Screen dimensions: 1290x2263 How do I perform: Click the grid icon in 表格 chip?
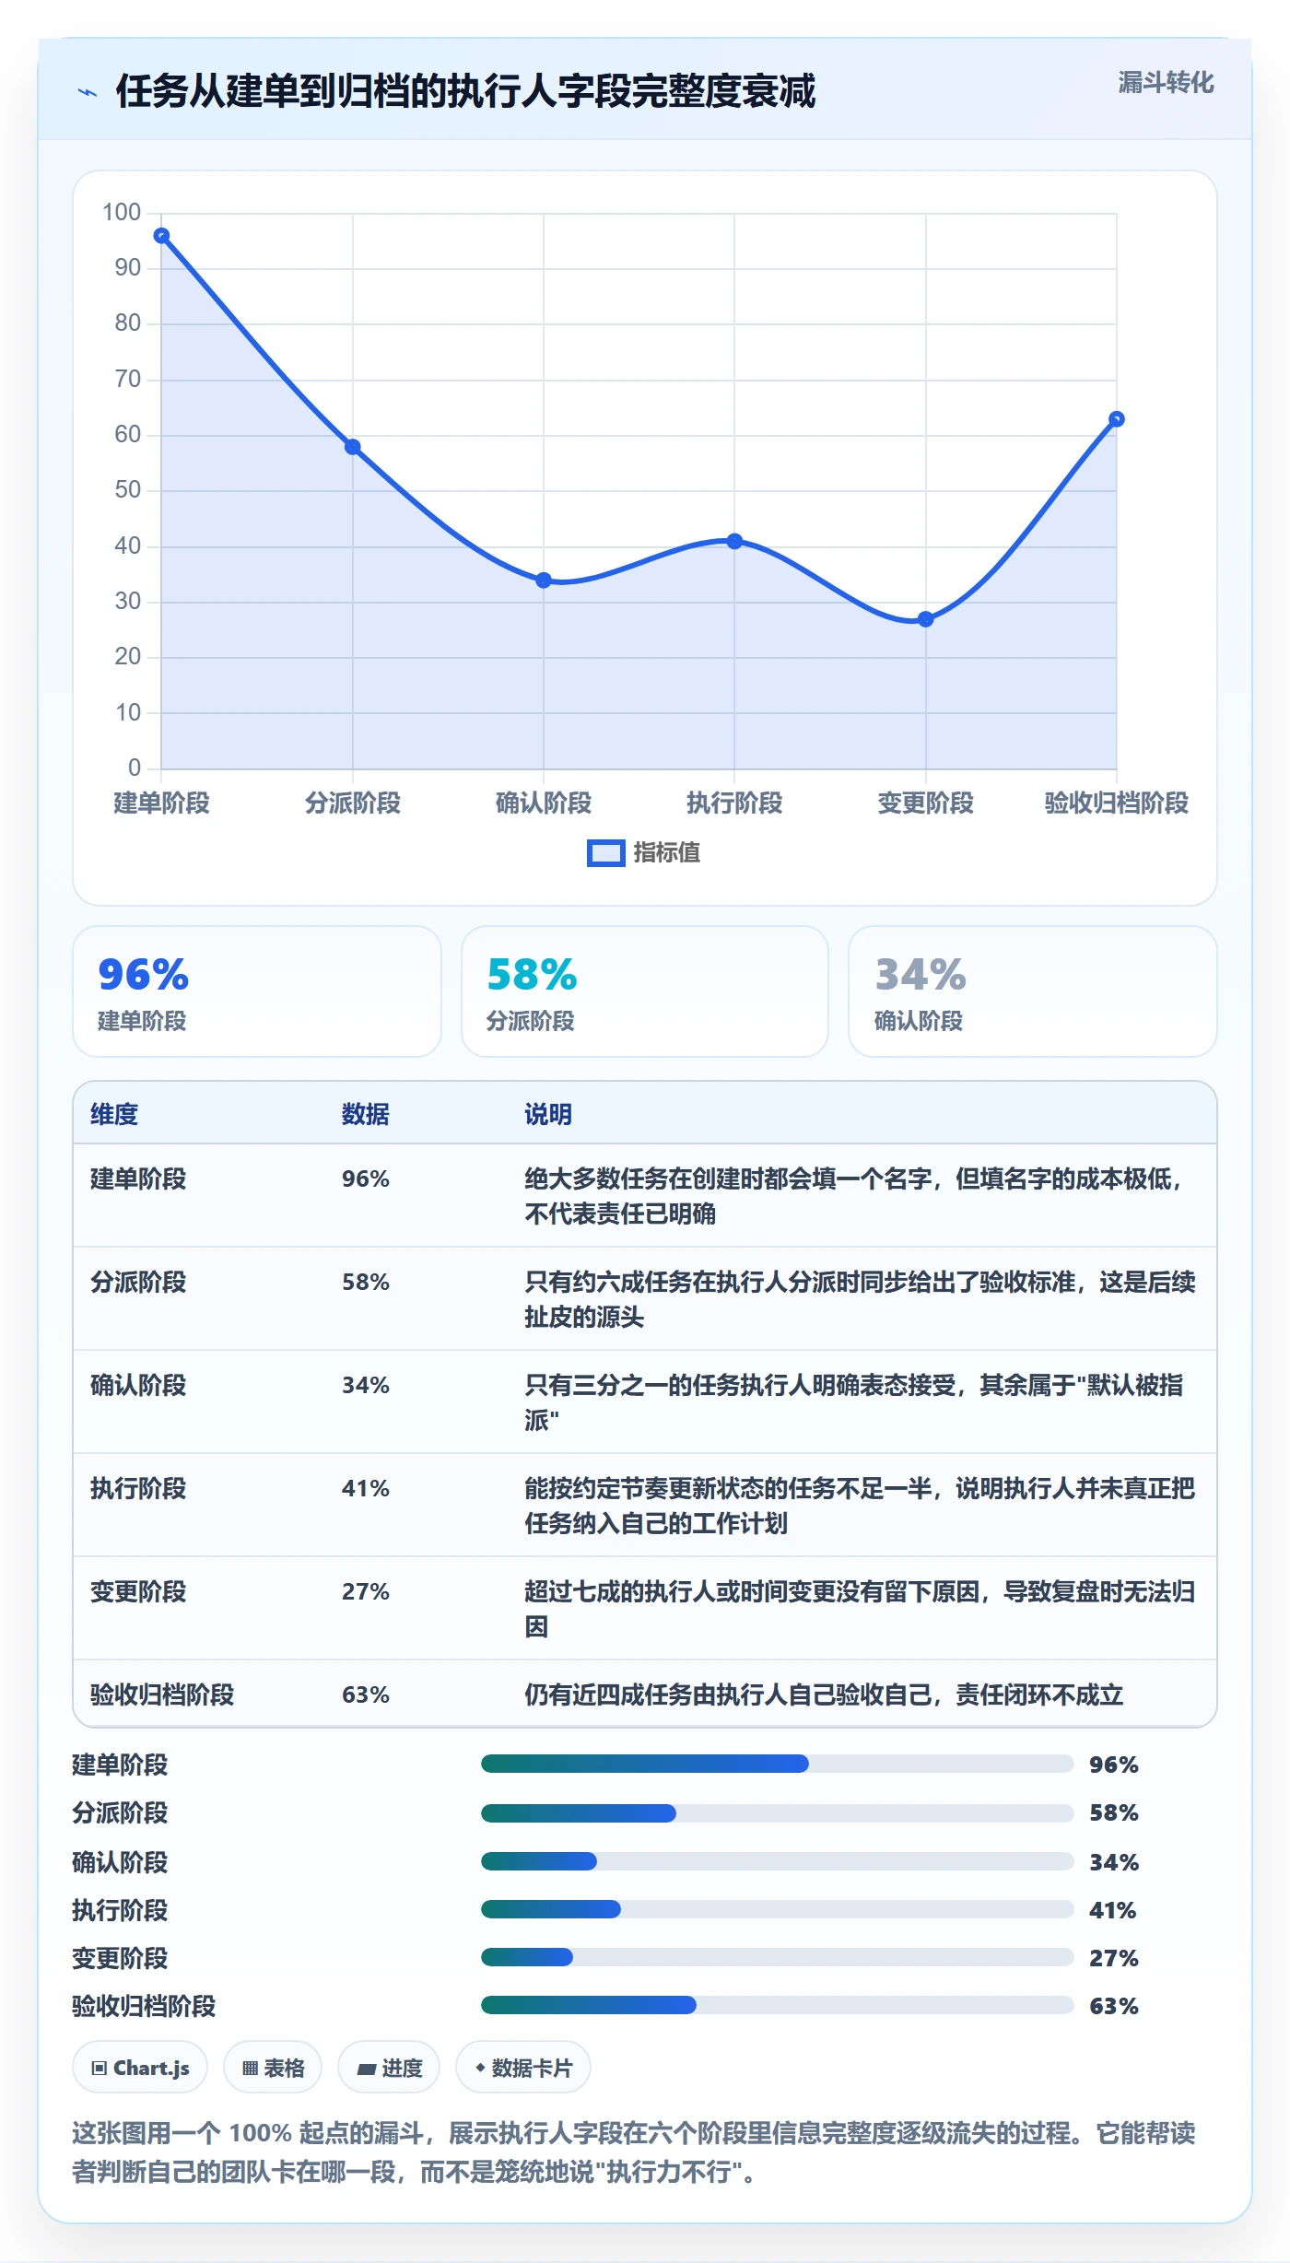[x=250, y=2069]
